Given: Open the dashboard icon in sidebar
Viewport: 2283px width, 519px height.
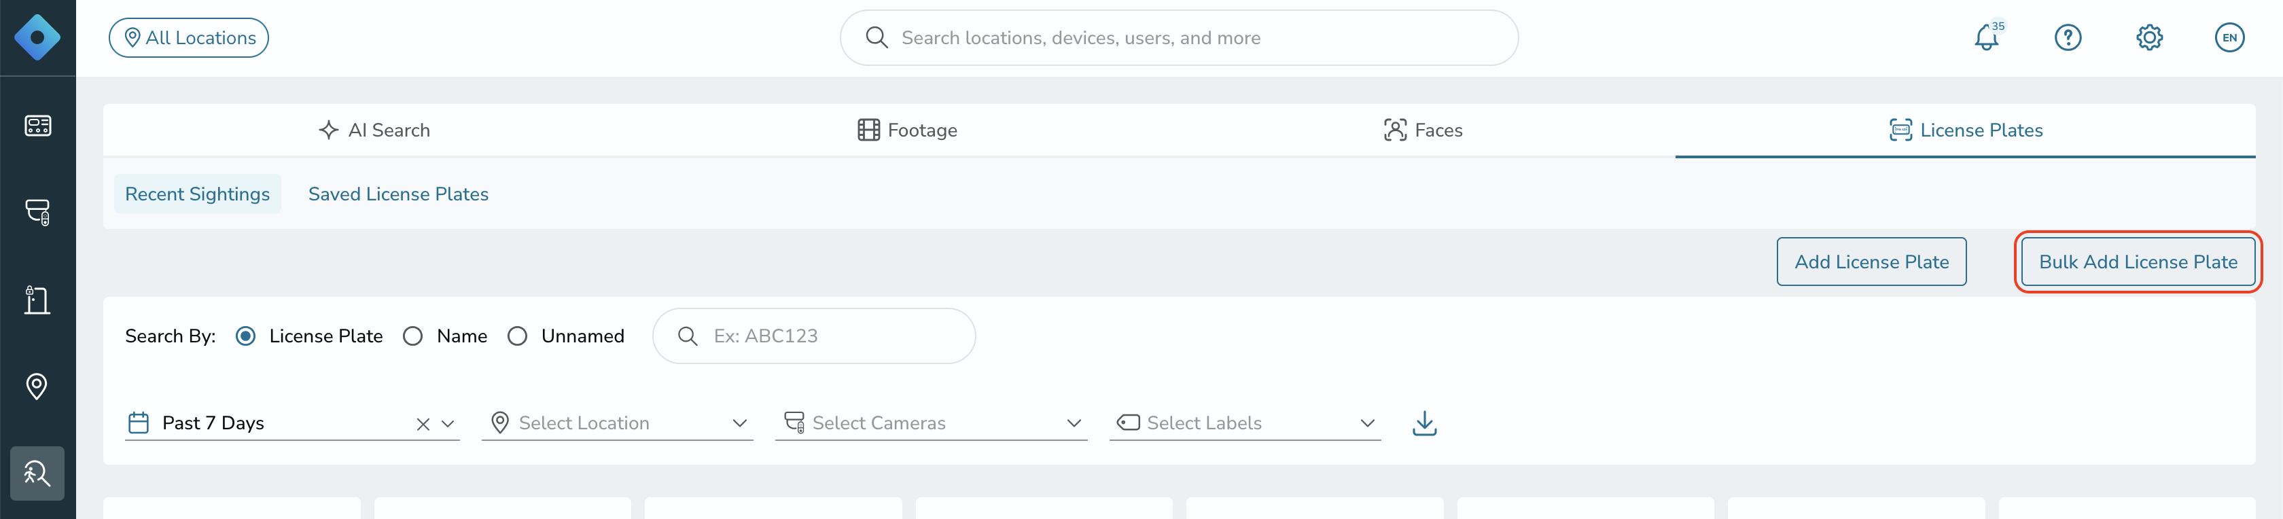Looking at the screenshot, I should [37, 126].
